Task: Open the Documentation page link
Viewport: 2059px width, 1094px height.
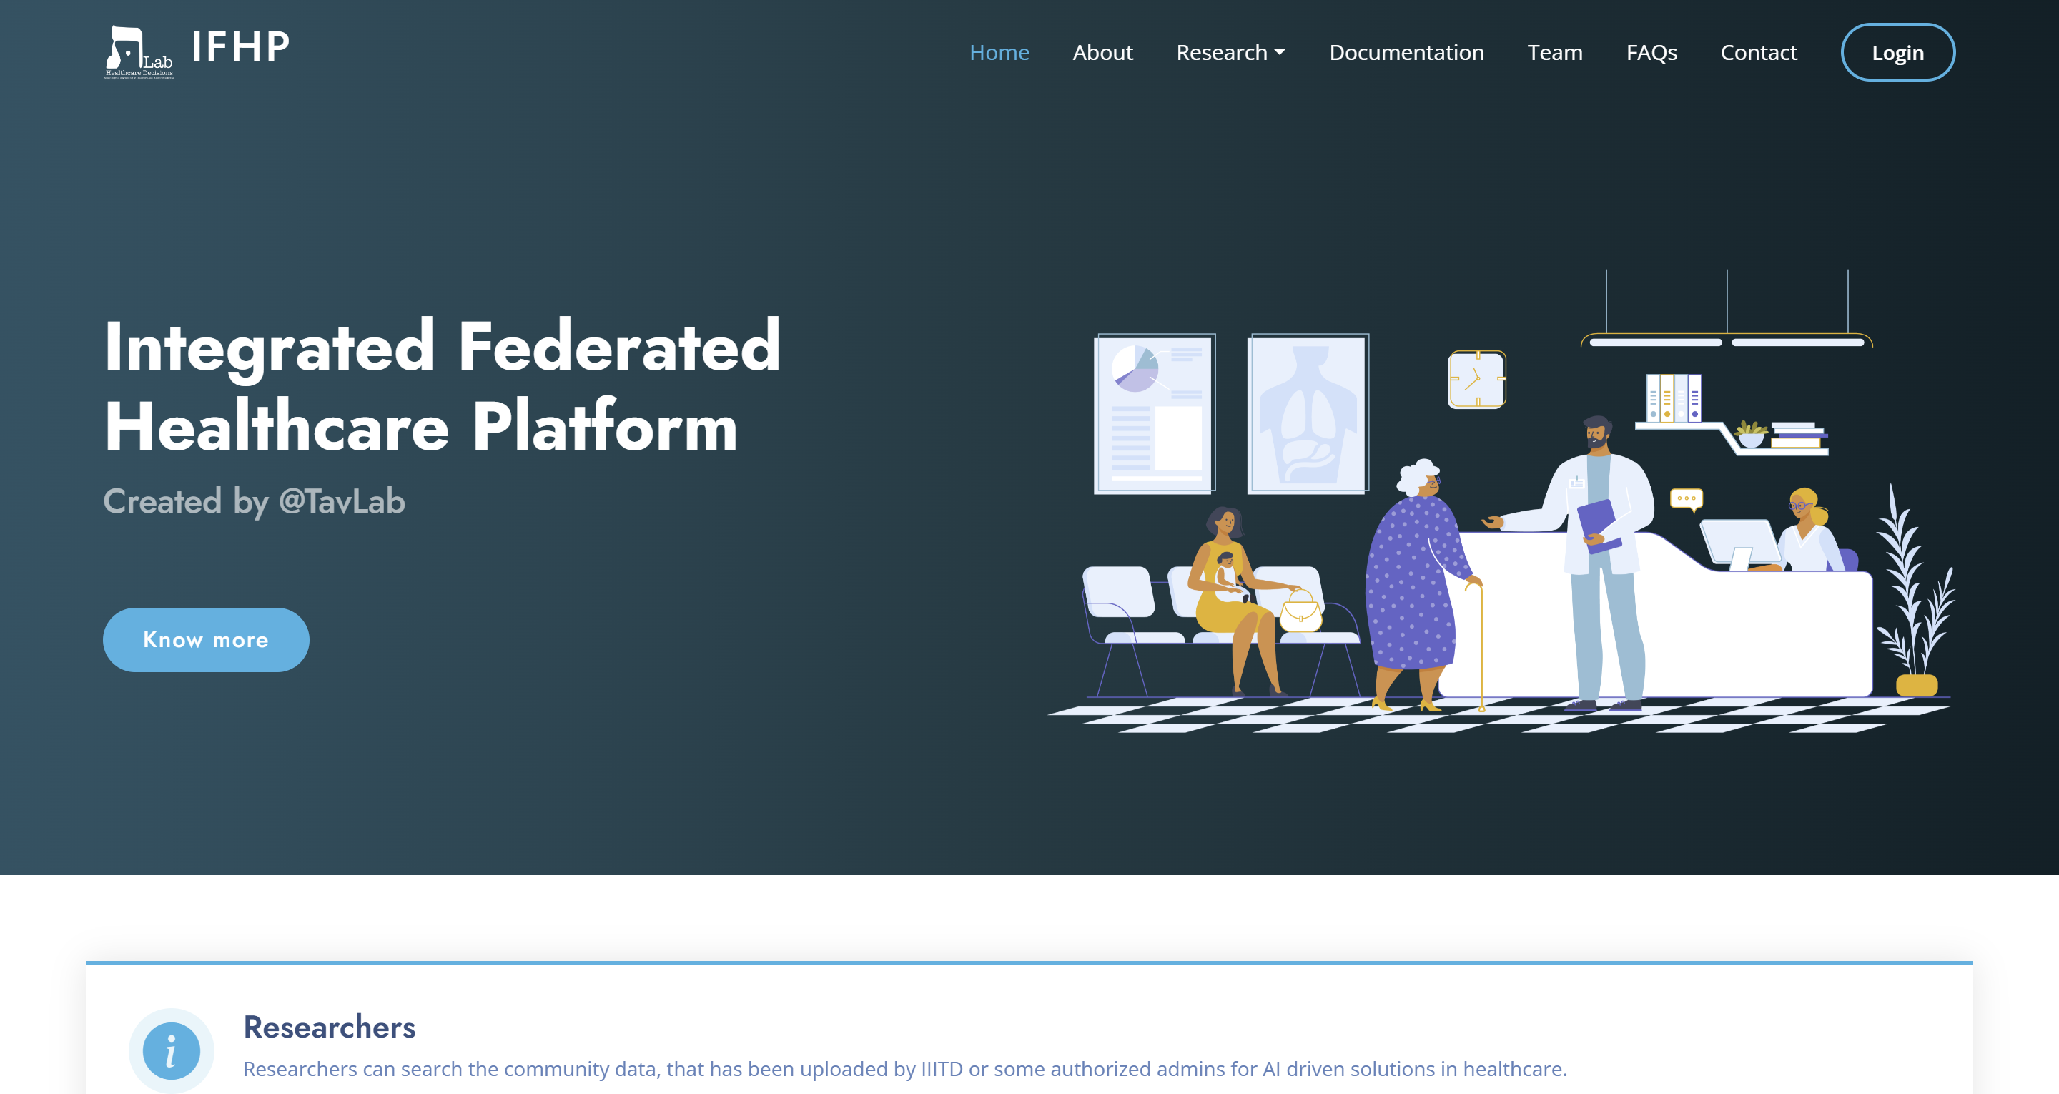Action: (x=1407, y=51)
